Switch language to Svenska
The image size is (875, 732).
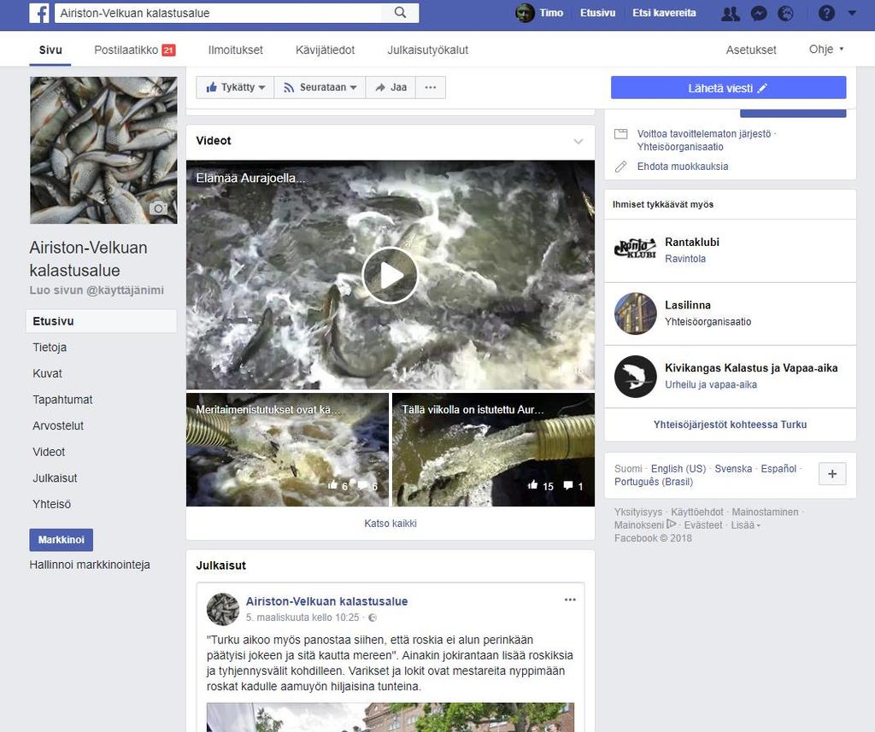pos(733,469)
